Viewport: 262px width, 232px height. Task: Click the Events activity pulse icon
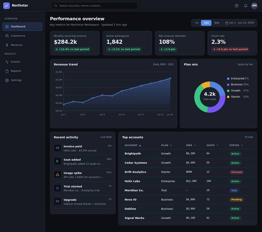coord(7,62)
